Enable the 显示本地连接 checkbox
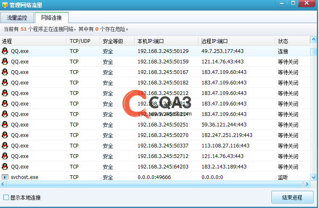Image resolution: width=319 pixels, height=208 pixels. tap(6, 197)
